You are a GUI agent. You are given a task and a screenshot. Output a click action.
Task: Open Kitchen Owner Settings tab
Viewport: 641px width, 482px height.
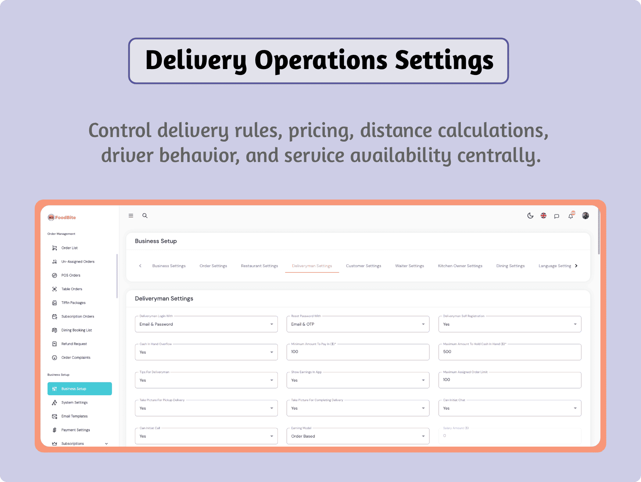point(460,266)
